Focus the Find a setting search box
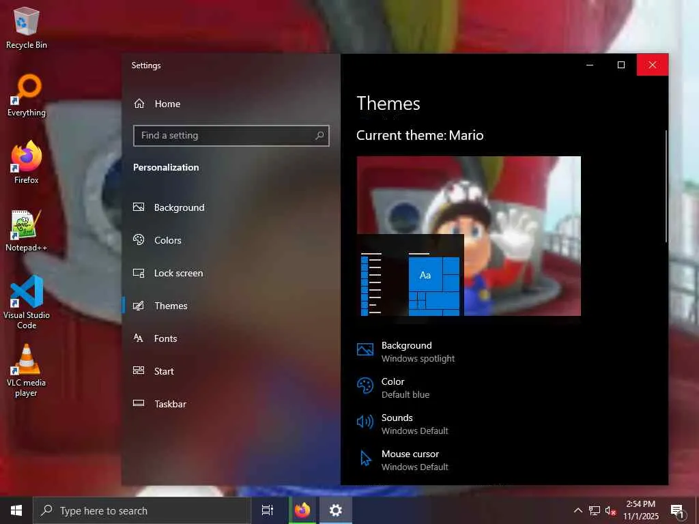This screenshot has width=699, height=524. tap(231, 136)
